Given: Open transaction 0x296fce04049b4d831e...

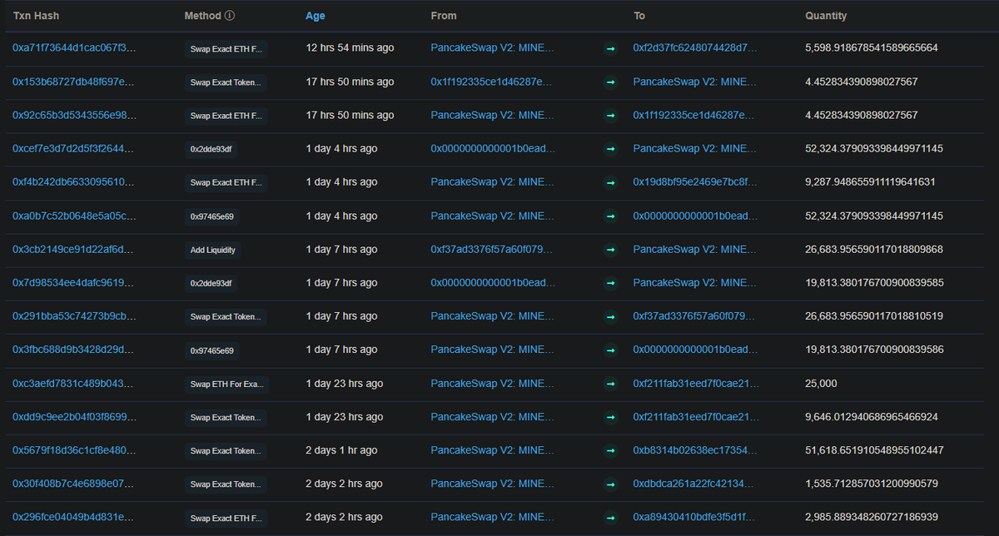Looking at the screenshot, I should pos(74,518).
